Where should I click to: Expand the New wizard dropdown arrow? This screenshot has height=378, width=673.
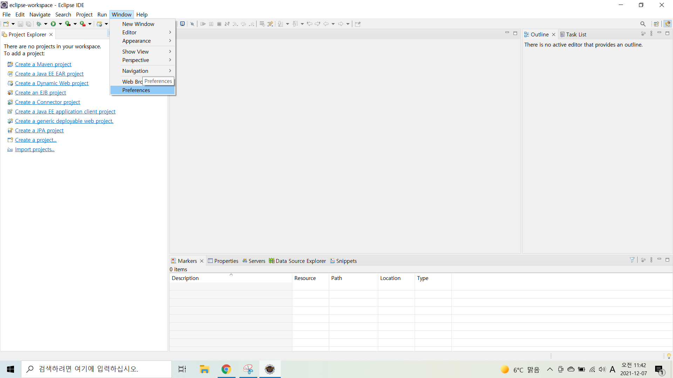click(13, 24)
